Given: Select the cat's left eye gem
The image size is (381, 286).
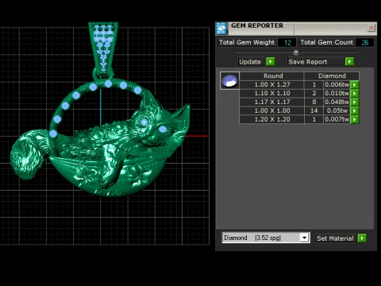Looking at the screenshot, I should 144,122.
